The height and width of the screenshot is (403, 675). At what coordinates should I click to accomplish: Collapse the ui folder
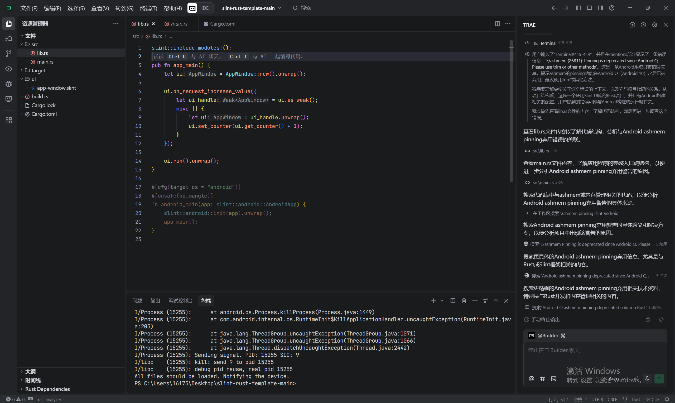point(22,79)
